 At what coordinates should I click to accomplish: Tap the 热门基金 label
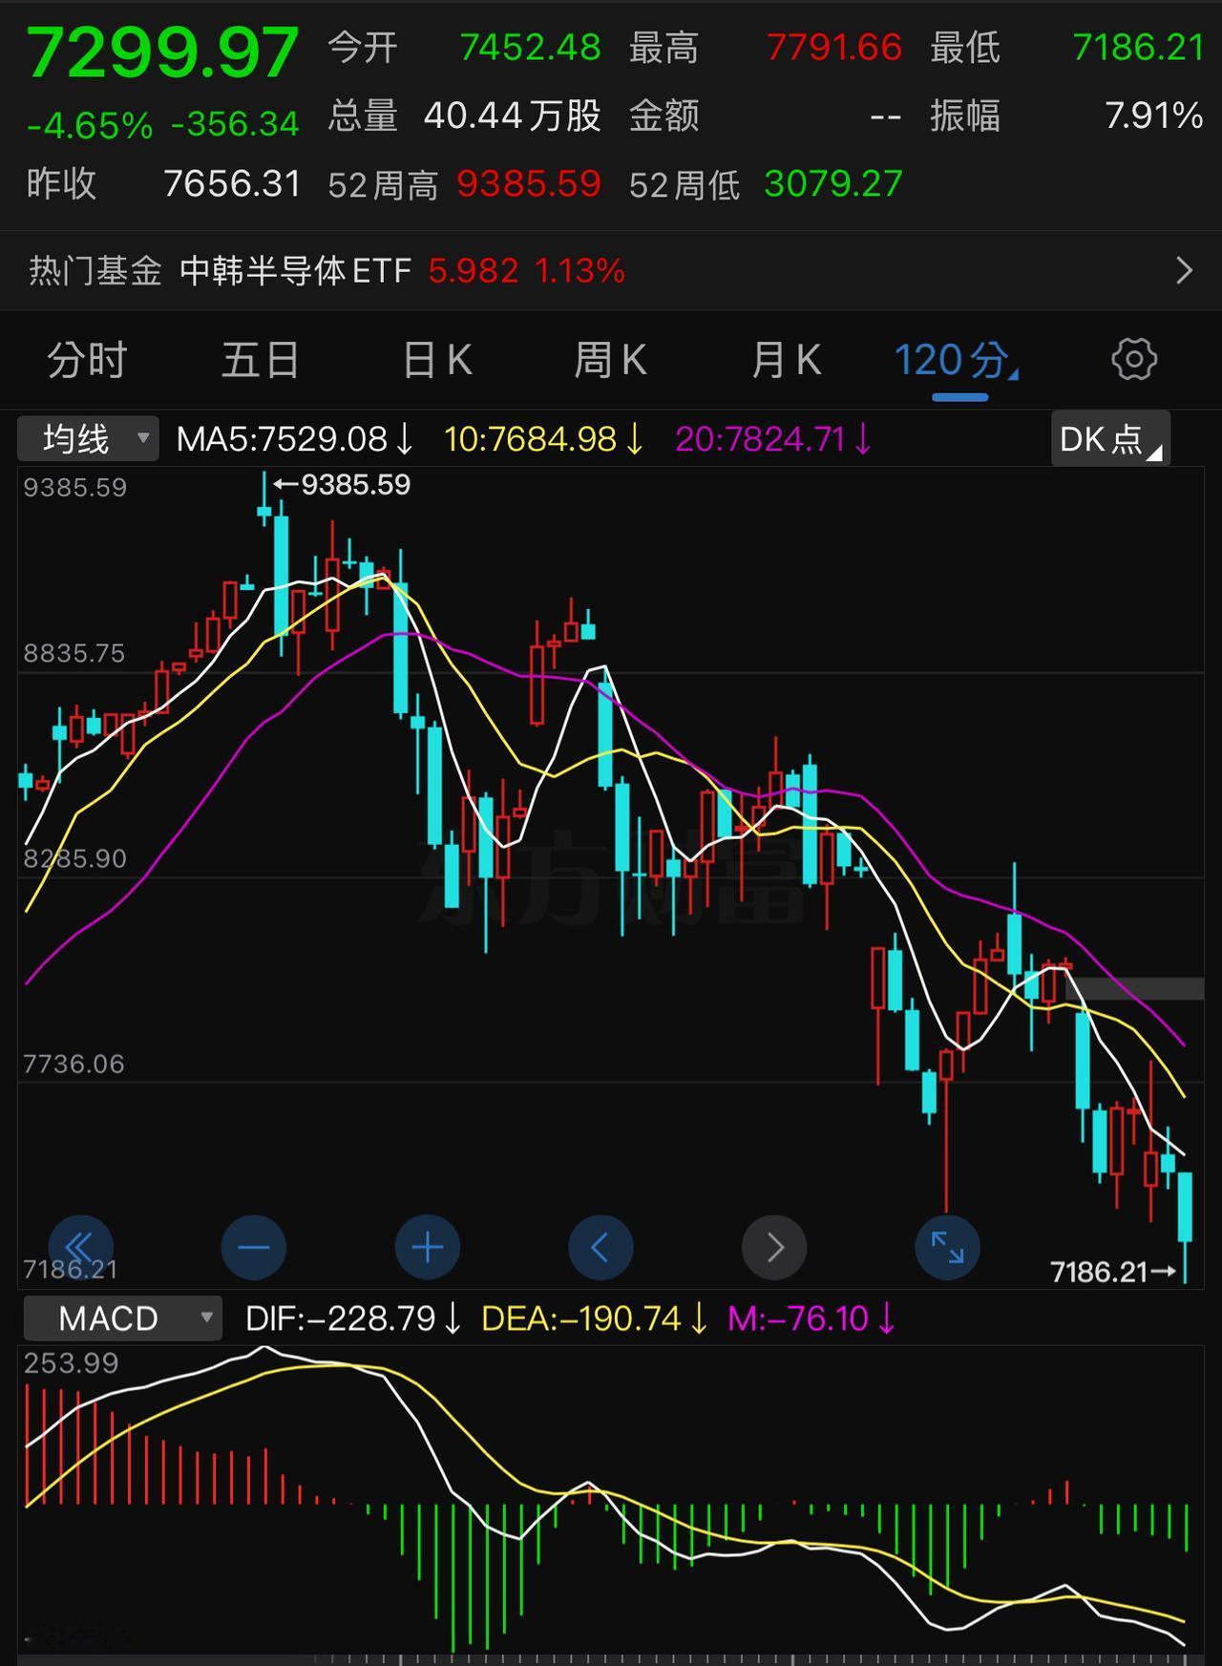tap(95, 271)
